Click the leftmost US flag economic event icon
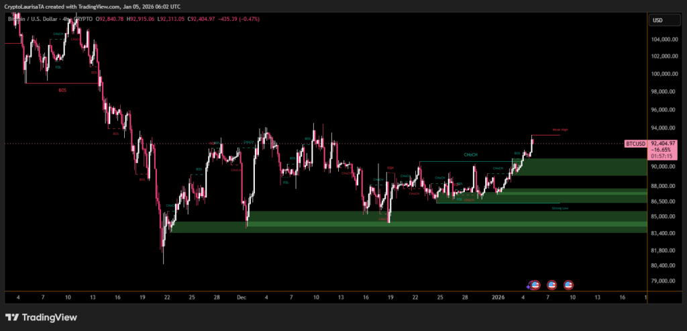Viewport: 687px width, 331px height. point(535,285)
